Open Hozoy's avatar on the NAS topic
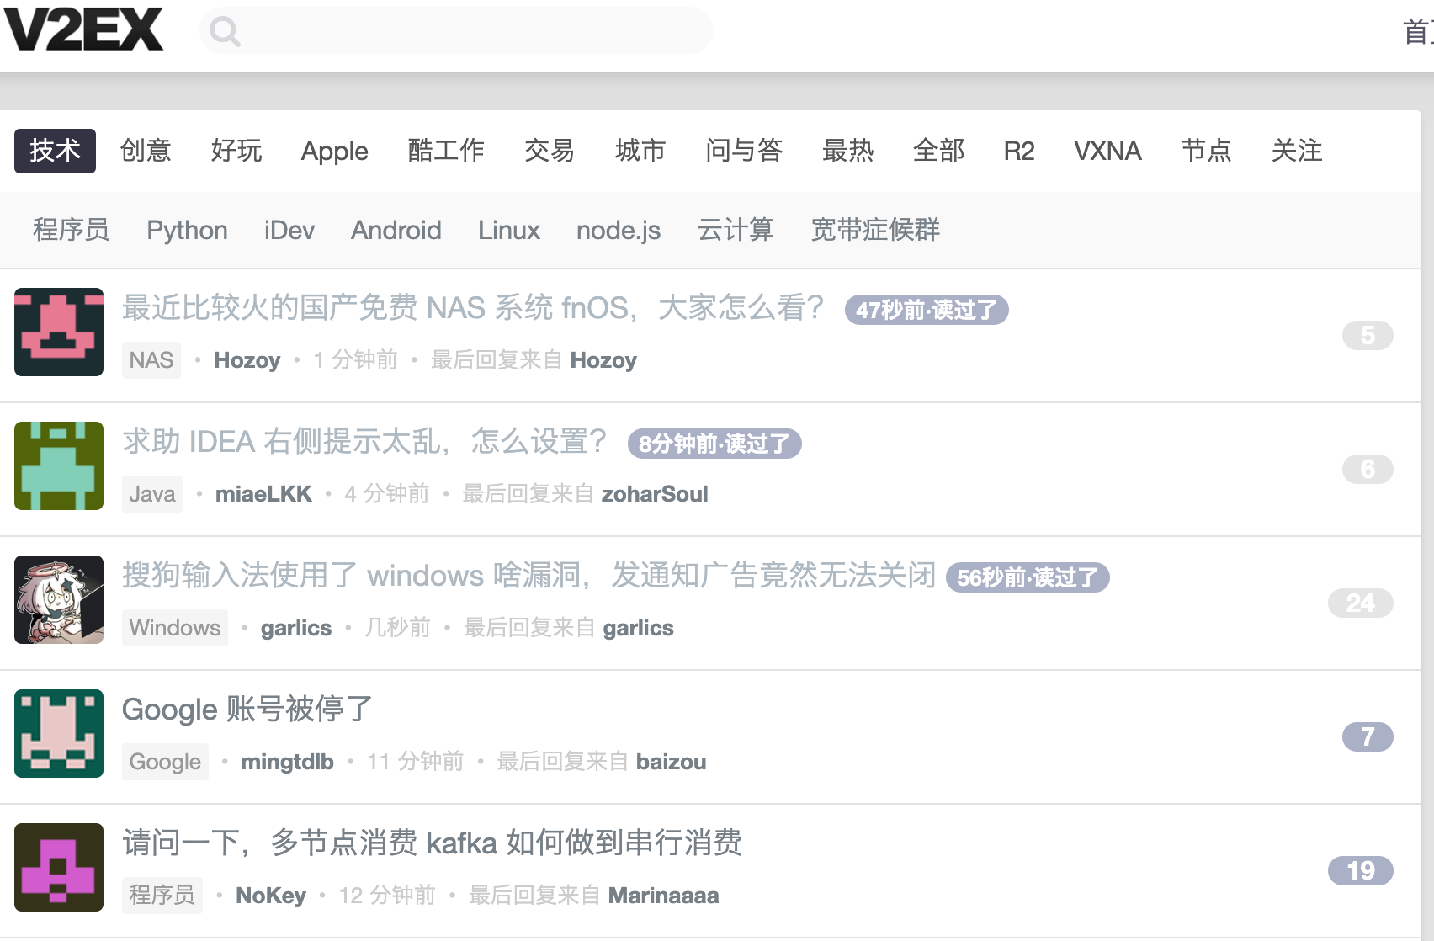 click(x=59, y=332)
